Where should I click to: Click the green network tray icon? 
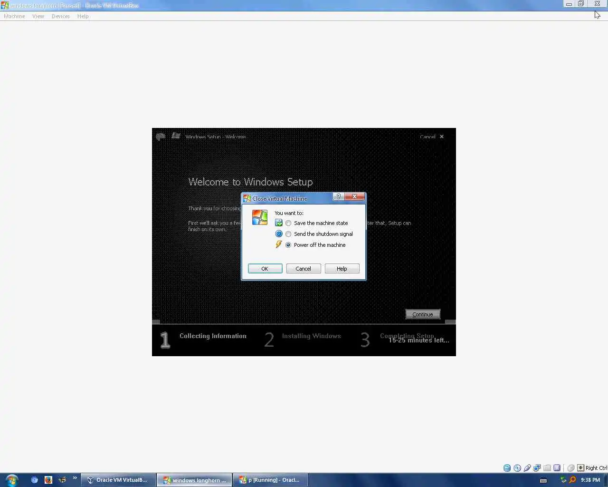tap(563, 480)
